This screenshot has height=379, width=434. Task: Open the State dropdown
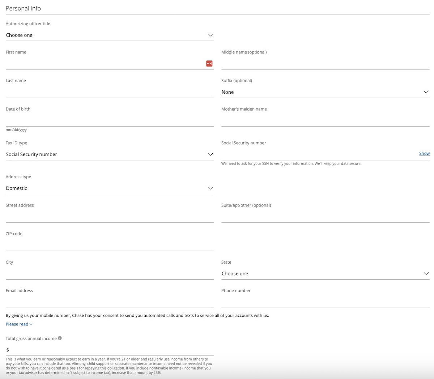pyautogui.click(x=325, y=274)
